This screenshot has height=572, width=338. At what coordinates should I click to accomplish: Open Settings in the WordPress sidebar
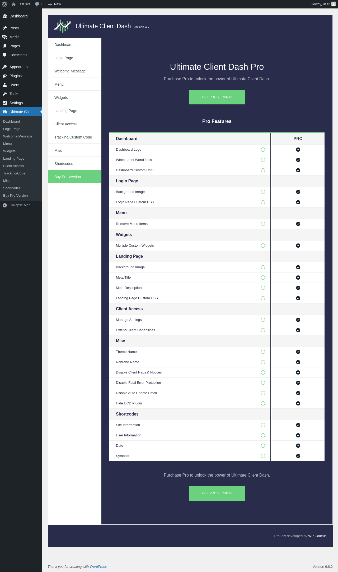[x=21, y=103]
